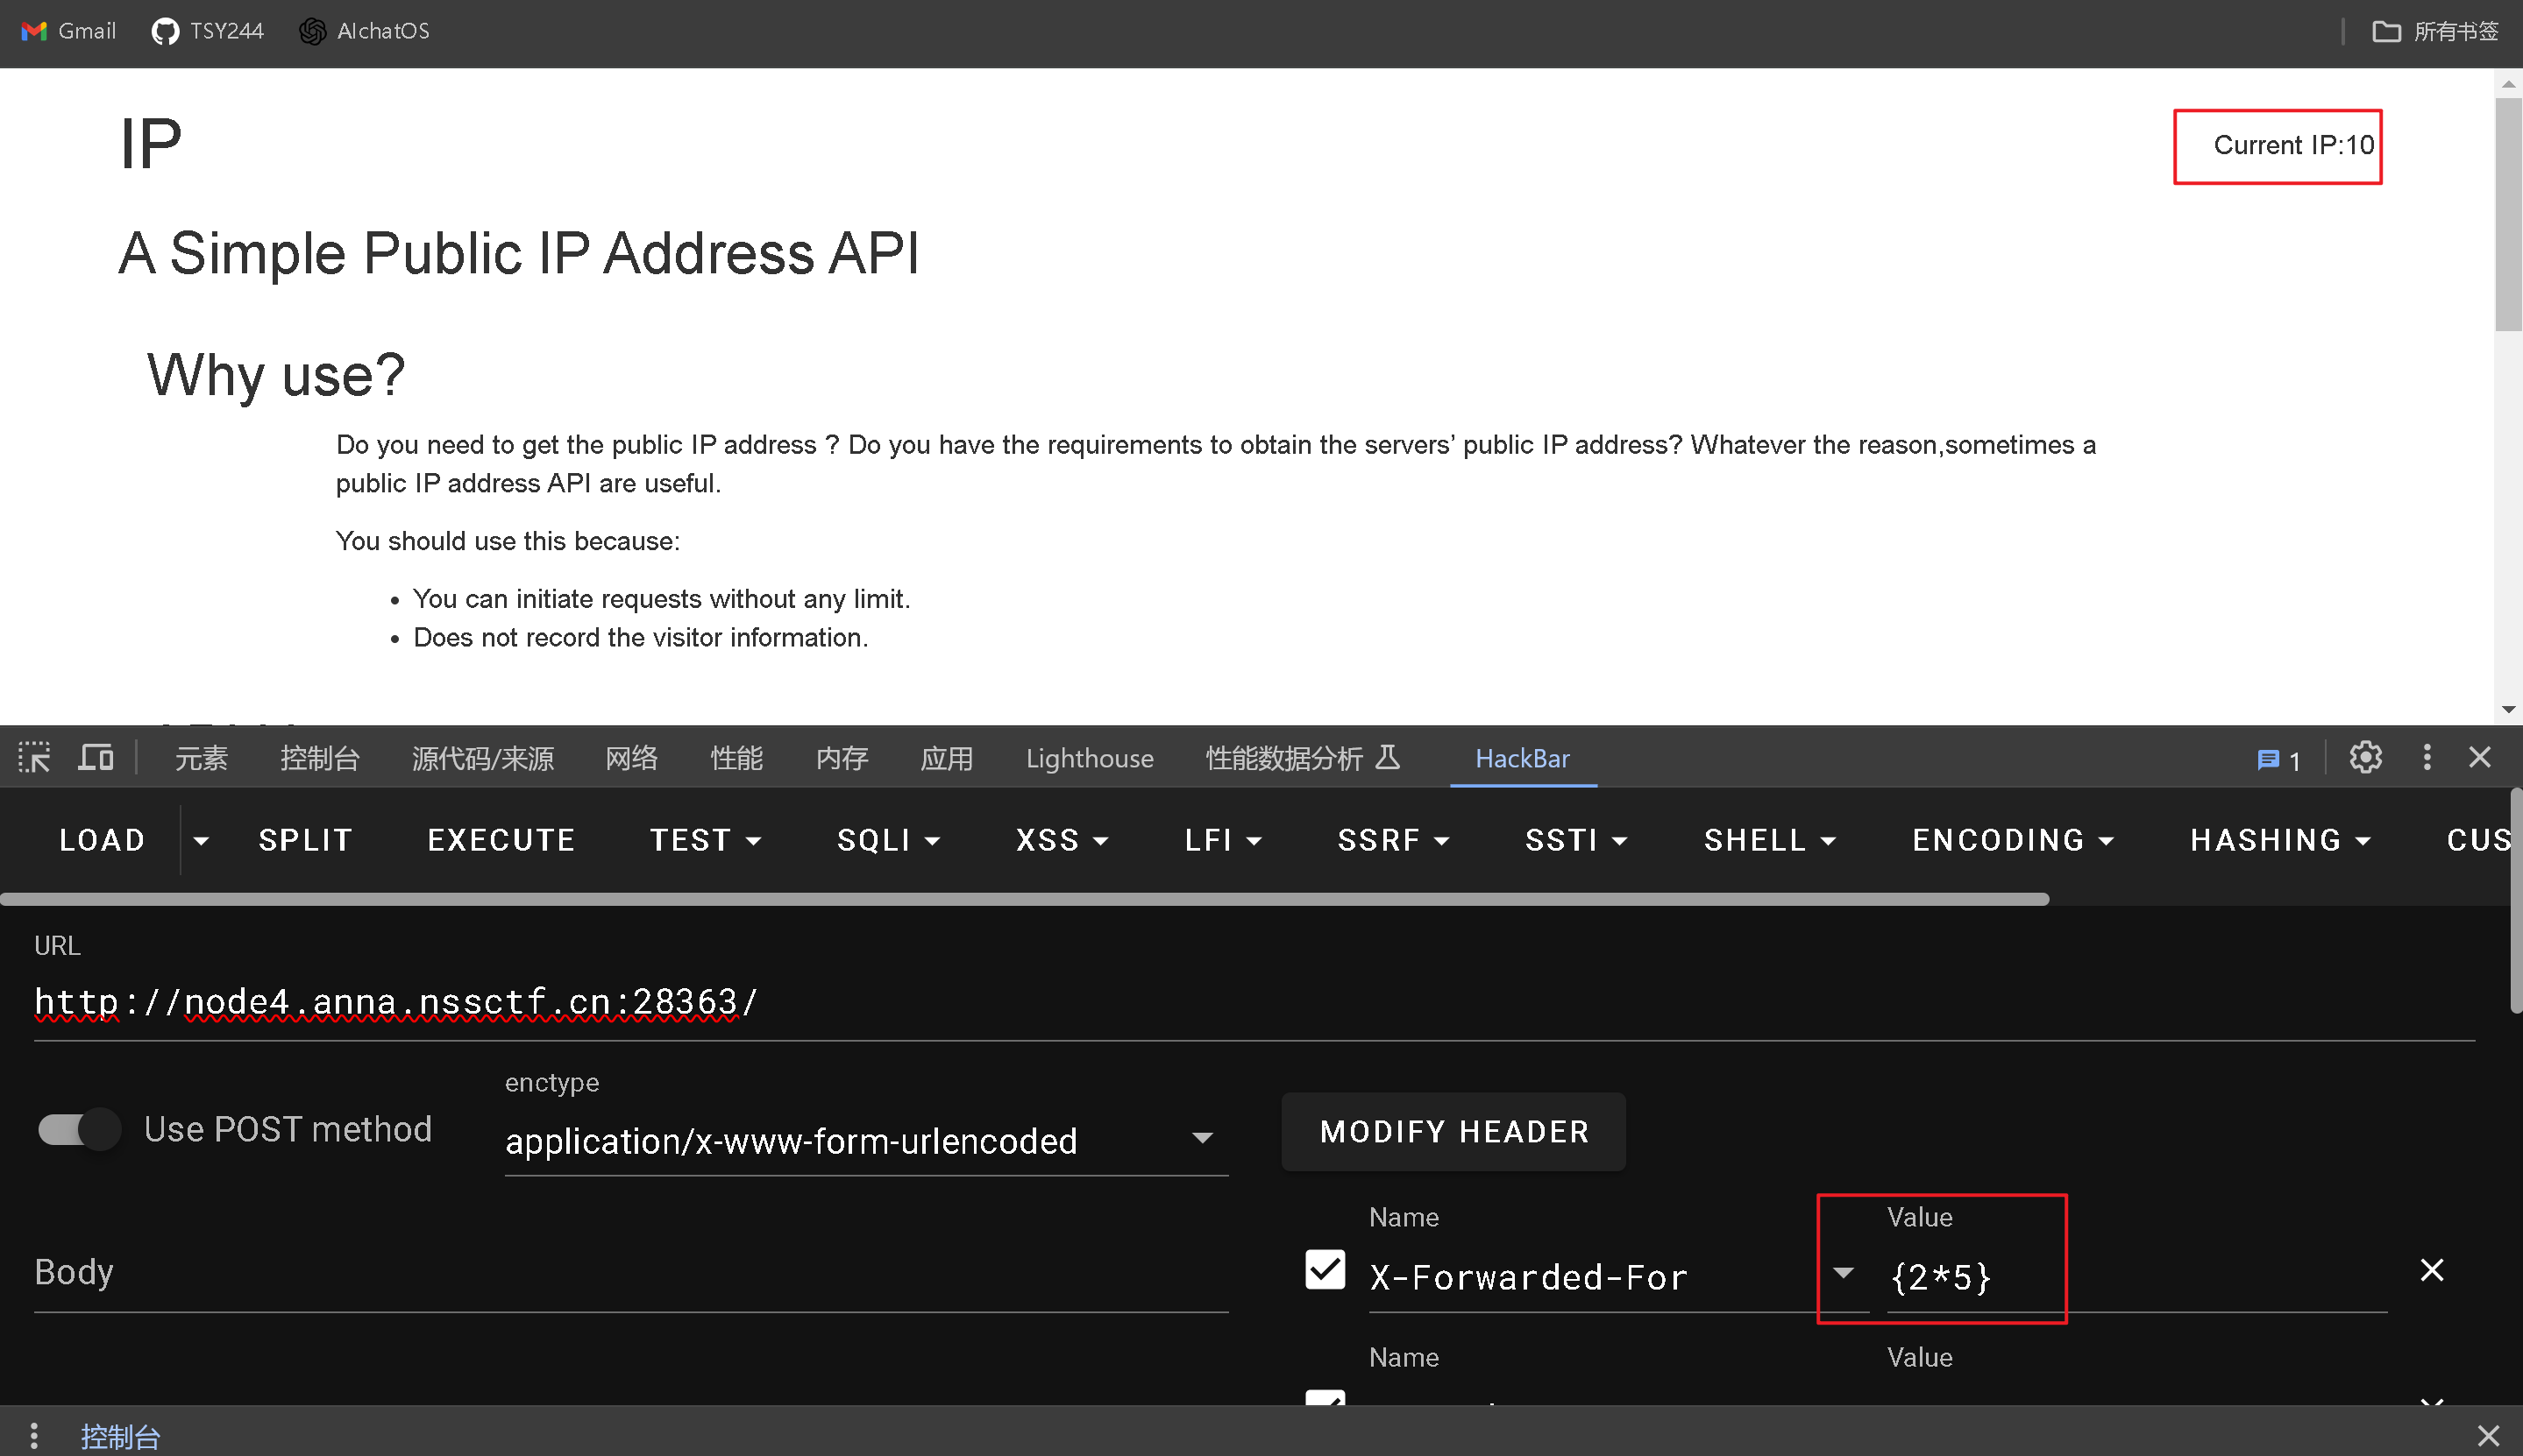Open DevTools three-dot customize menu
This screenshot has width=2523, height=1456.
pos(2427,757)
